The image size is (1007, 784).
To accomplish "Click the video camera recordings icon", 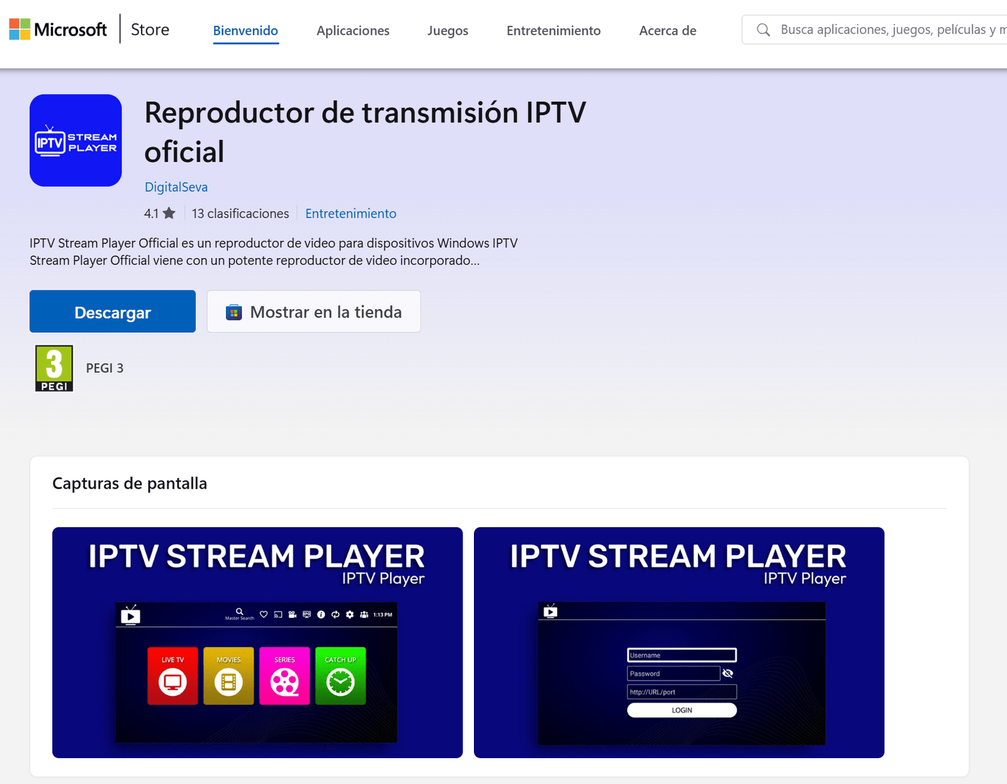I will pos(291,614).
